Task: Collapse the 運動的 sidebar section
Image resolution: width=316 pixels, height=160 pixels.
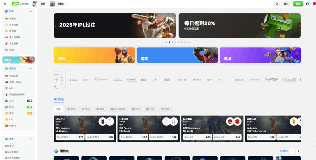Action: pos(31,68)
